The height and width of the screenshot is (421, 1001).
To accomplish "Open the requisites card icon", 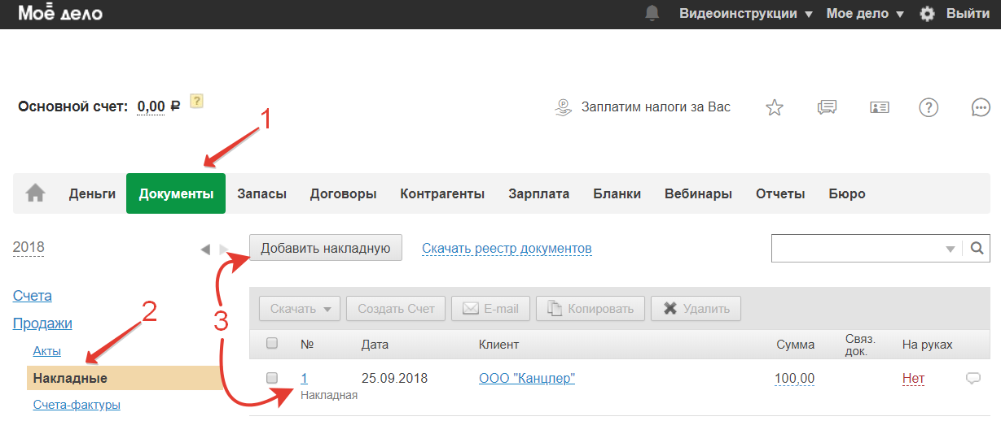I will [880, 107].
